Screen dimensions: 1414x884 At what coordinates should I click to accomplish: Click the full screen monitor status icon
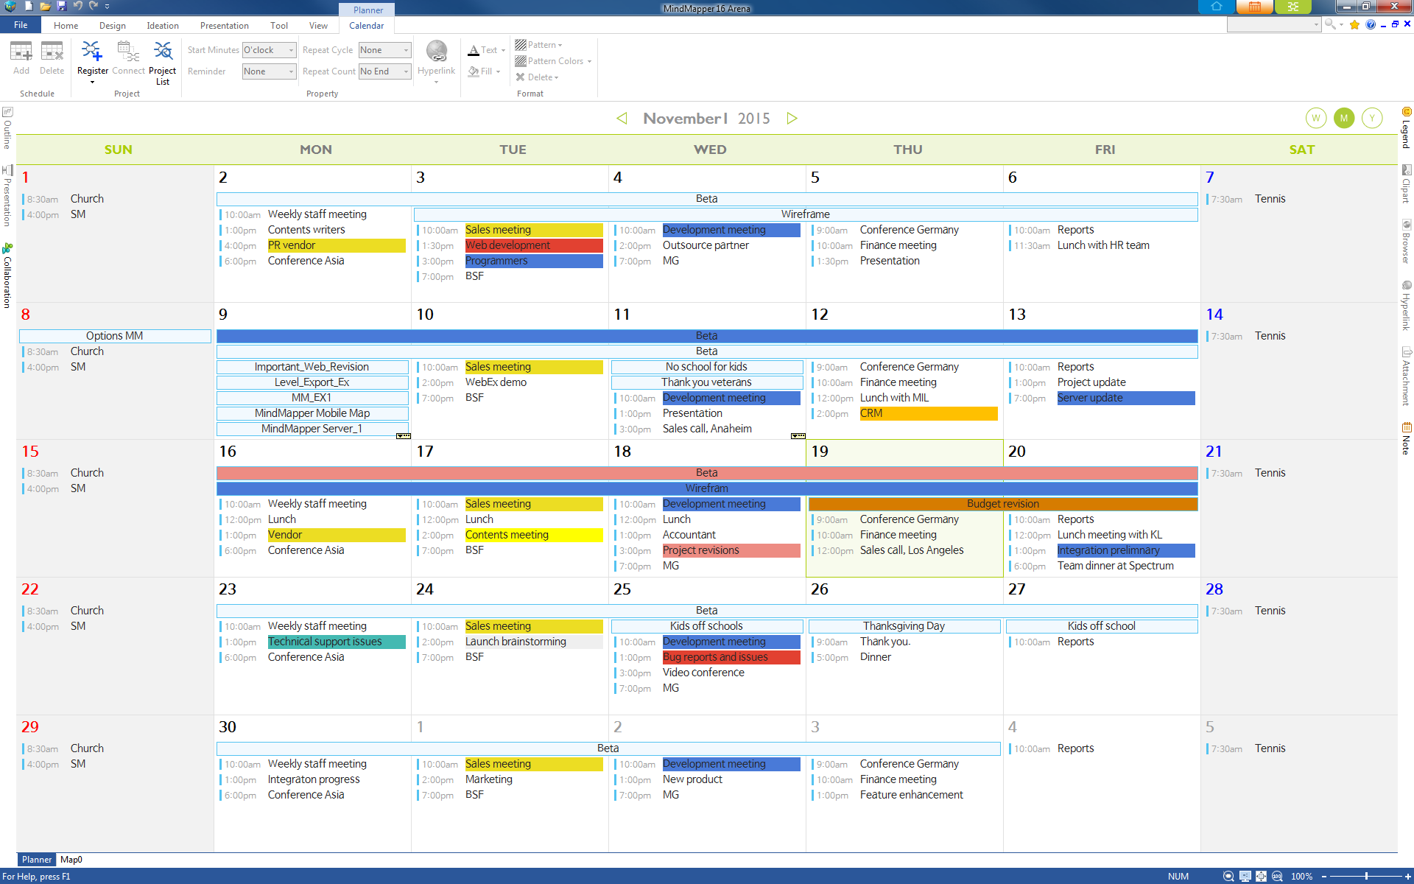(1245, 876)
